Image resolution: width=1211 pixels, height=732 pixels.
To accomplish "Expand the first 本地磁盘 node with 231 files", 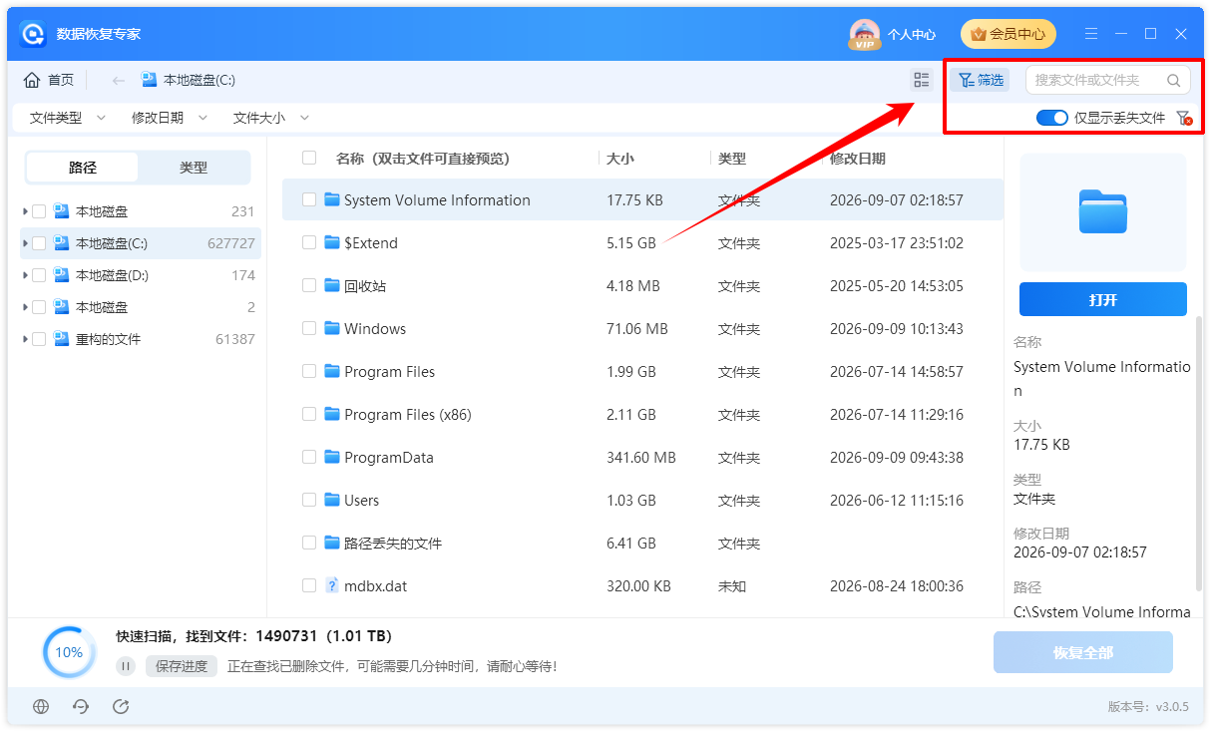I will 24,211.
